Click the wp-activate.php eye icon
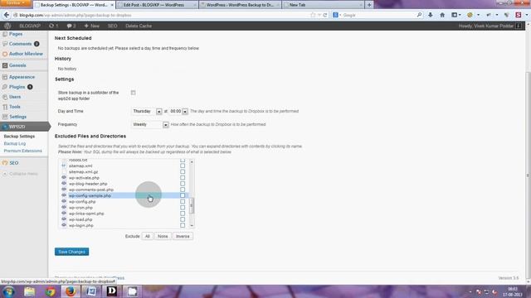The height and width of the screenshot is (298, 531). pyautogui.click(x=64, y=177)
